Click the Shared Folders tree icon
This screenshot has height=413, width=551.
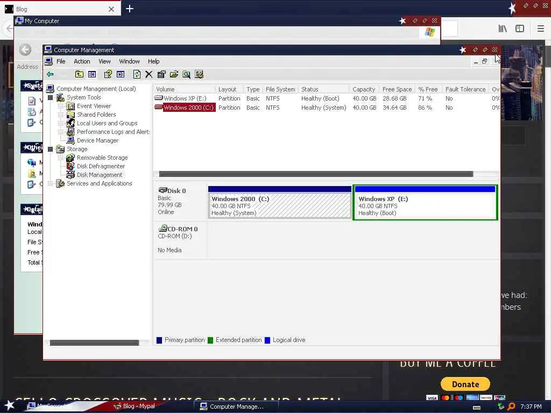tap(70, 115)
